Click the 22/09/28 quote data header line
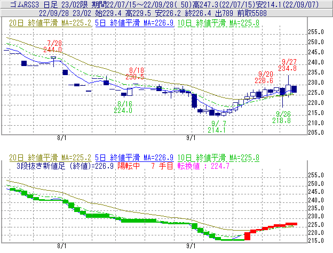Screen dimensions: 333x253 pyautogui.click(x=153, y=13)
